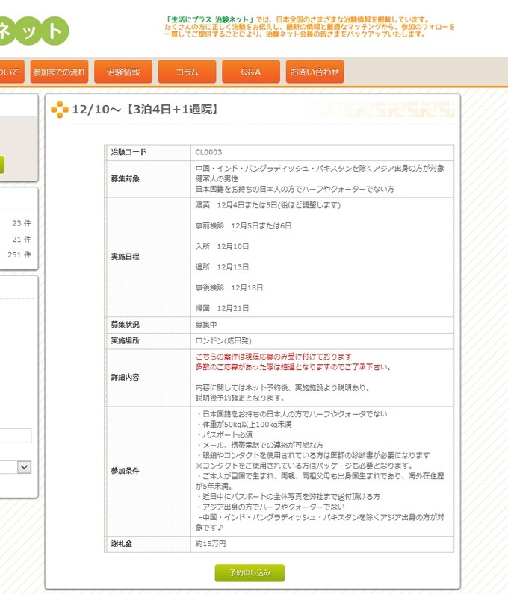Click the orange plus icon beside 12/10 heading
Viewport: 508px width, 594px height.
[60, 110]
